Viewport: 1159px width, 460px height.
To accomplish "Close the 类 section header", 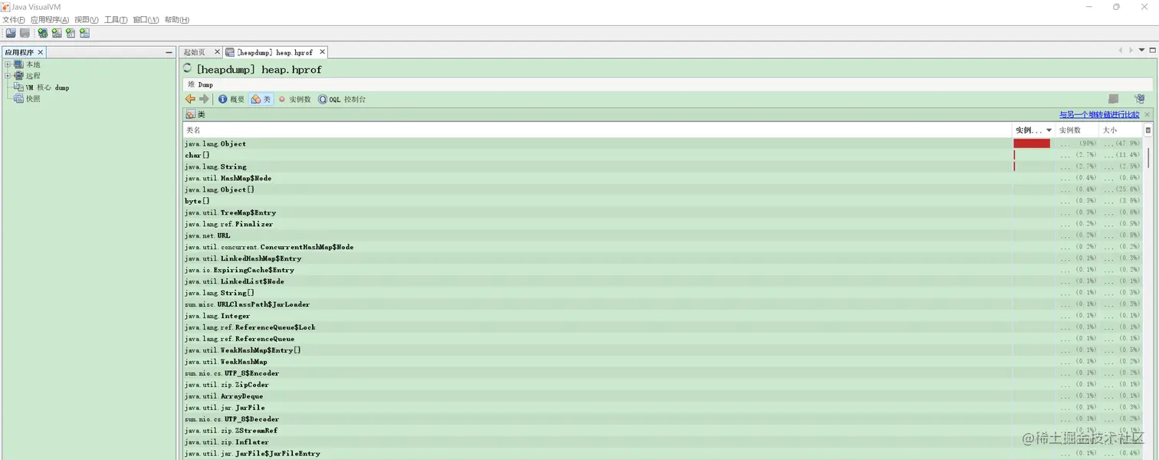I will click(1148, 114).
